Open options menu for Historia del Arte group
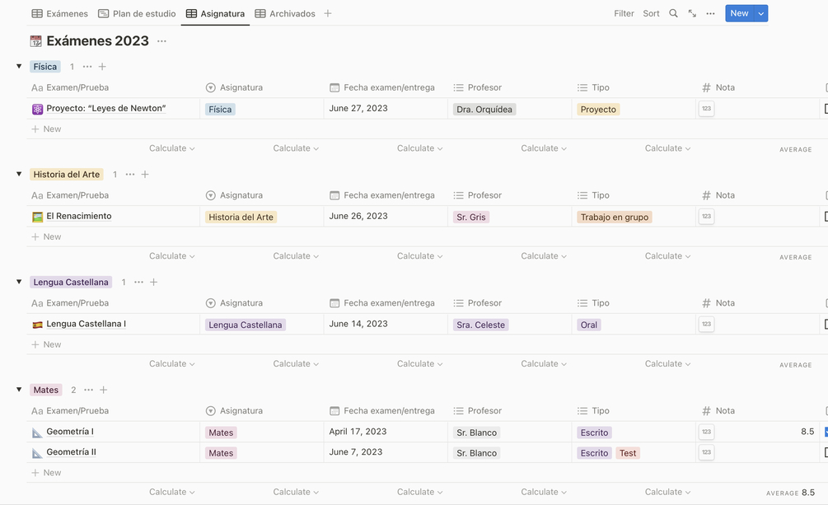Screen dimensions: 828x505 (x=130, y=175)
